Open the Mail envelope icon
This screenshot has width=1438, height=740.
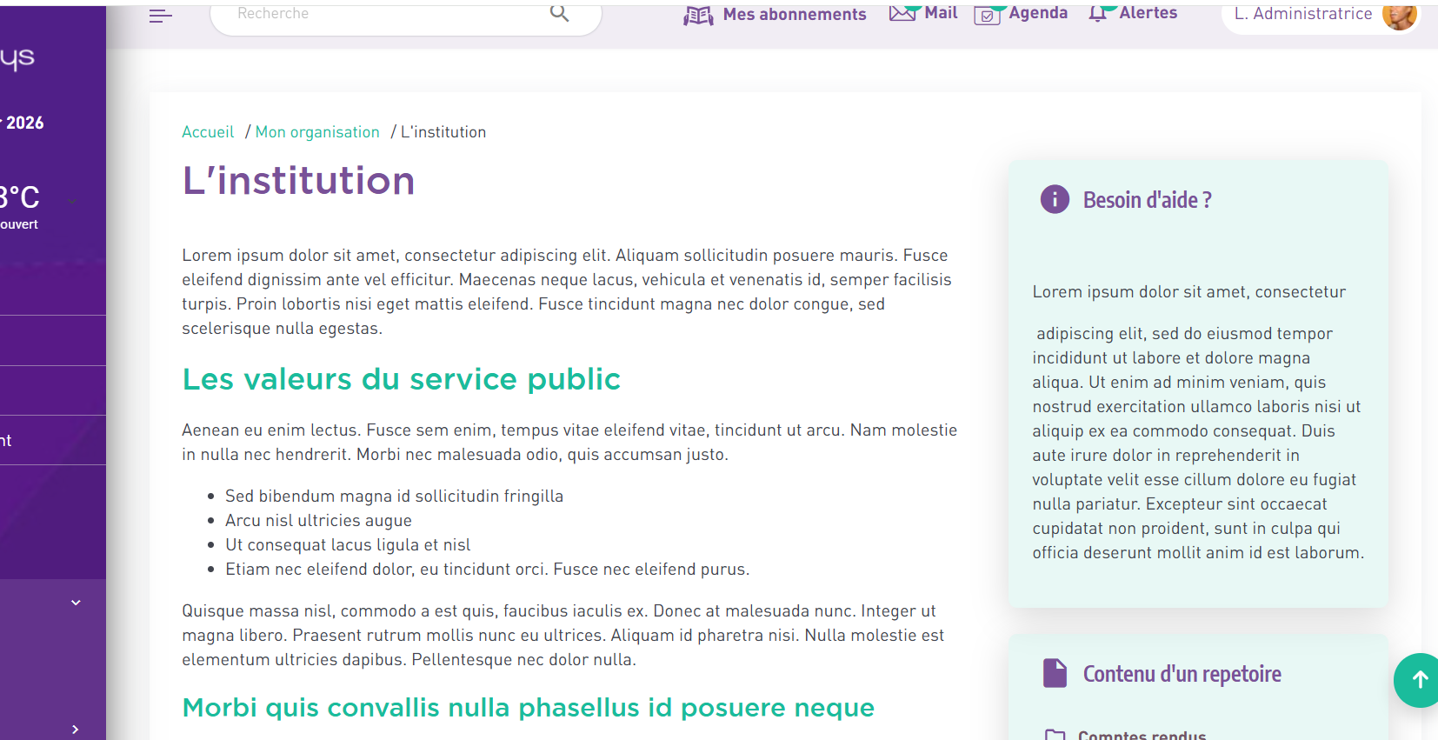(902, 14)
